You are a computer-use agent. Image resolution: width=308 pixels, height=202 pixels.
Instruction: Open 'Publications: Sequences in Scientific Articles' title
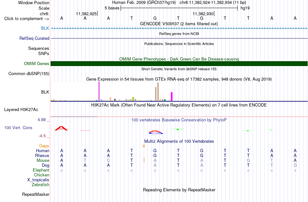tap(179, 44)
